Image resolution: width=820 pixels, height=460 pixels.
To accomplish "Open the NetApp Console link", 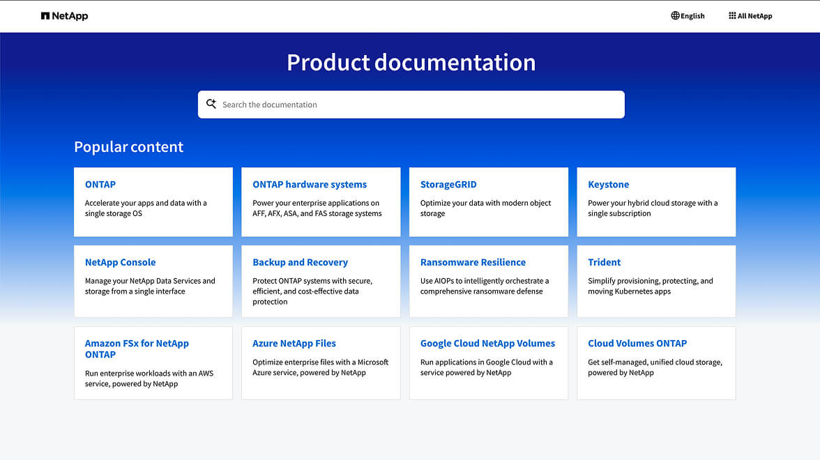I will coord(120,262).
